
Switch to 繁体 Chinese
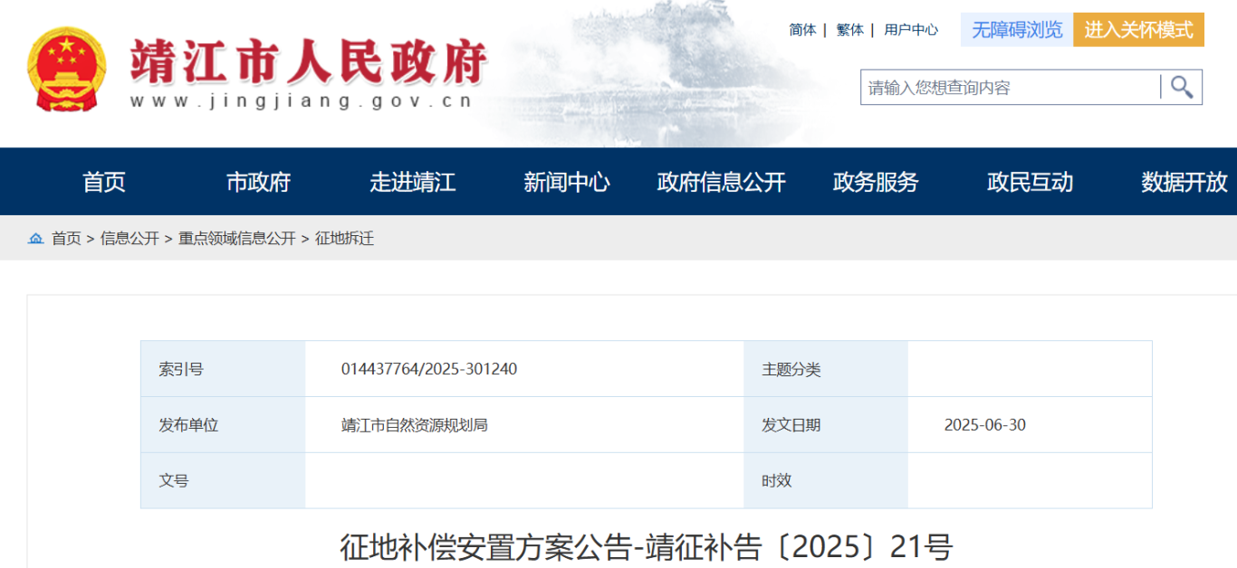849,30
